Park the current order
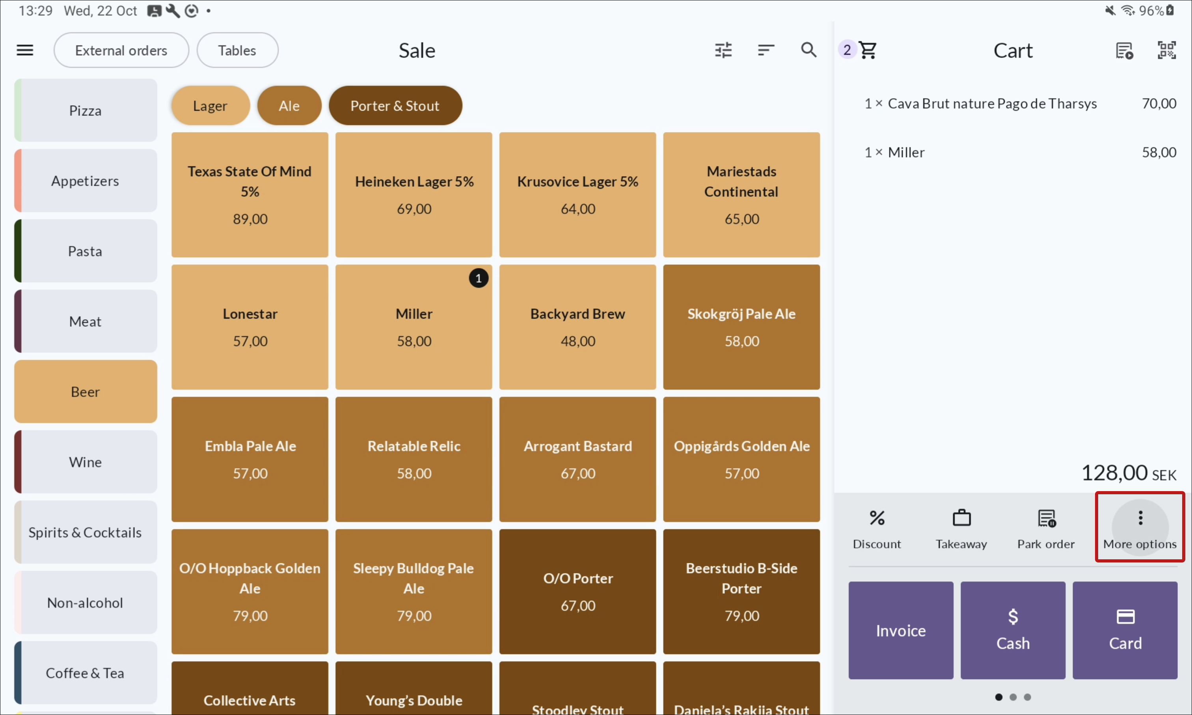Screen dimensions: 1192x715 pos(1045,529)
